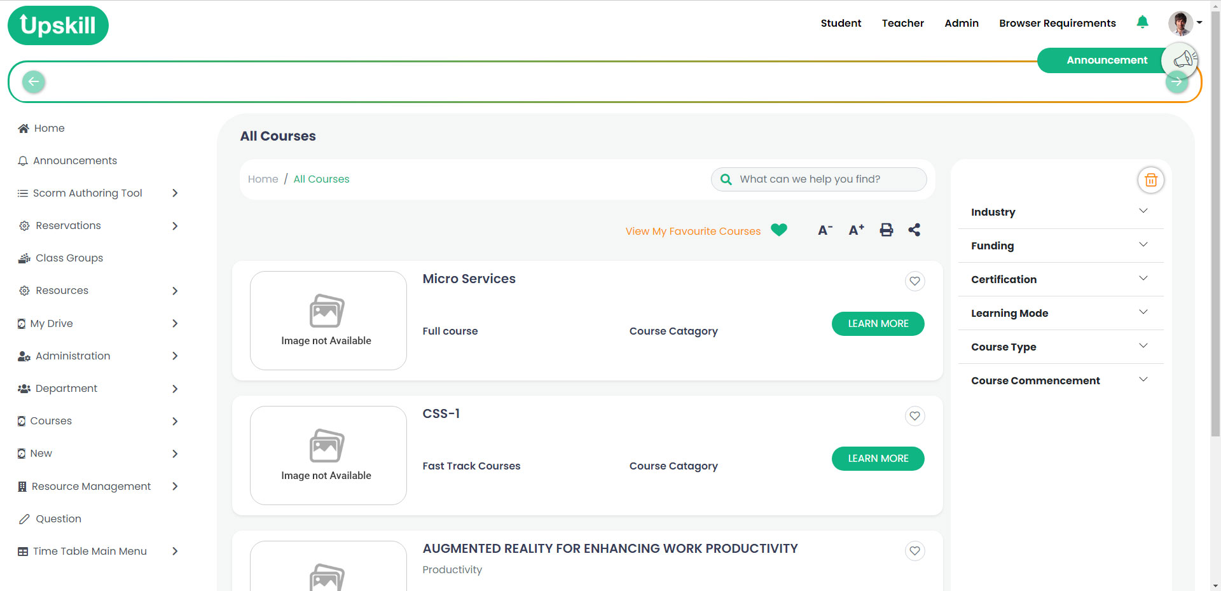Click the green favourite heart icon

(778, 230)
